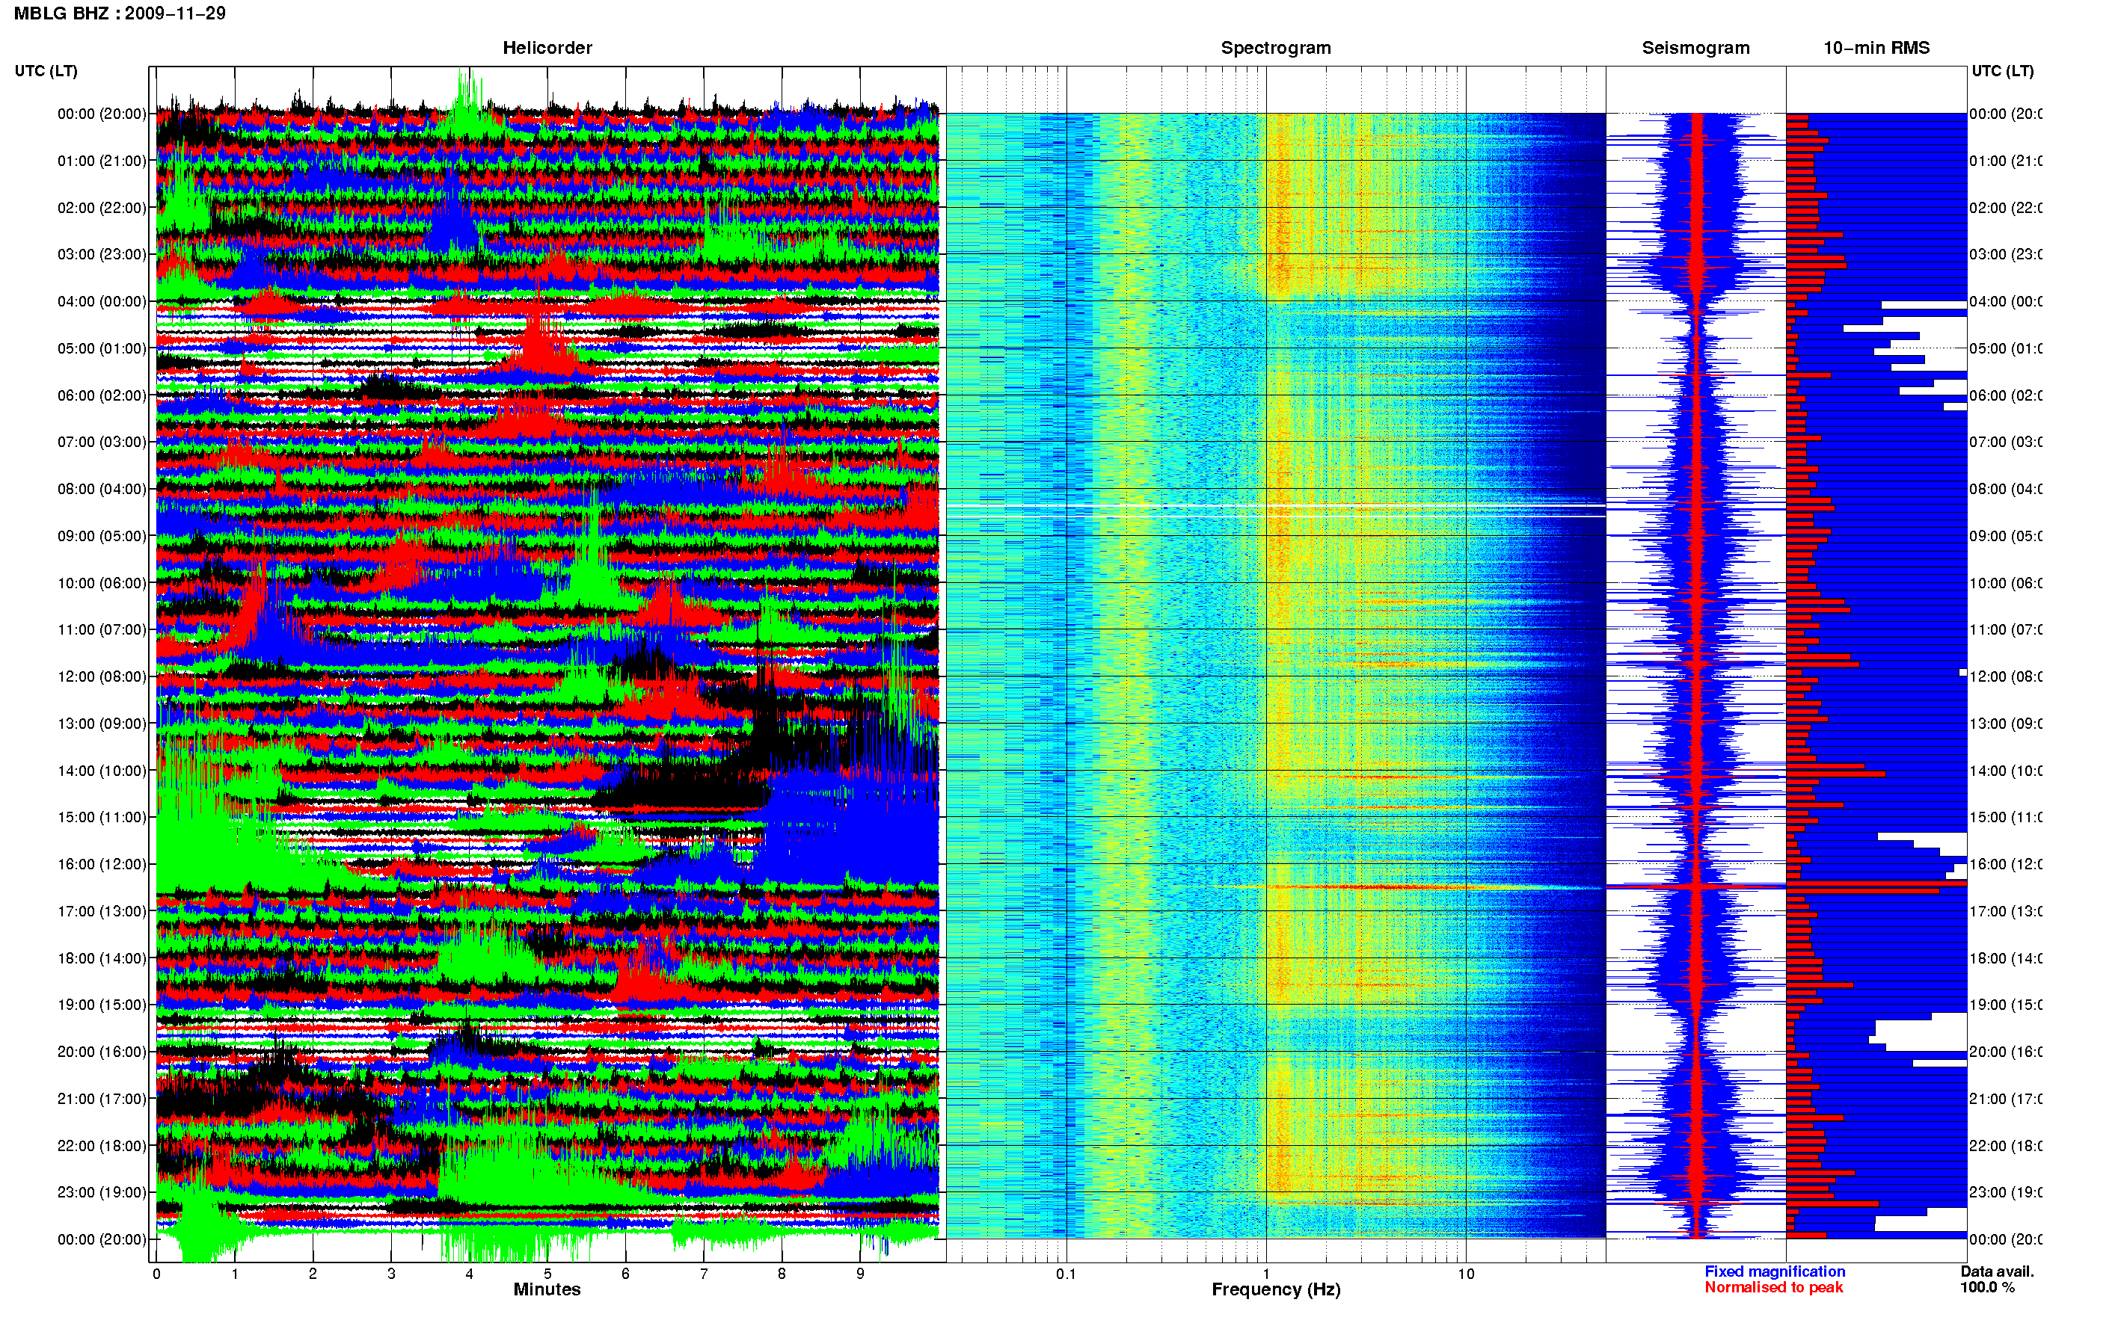The image size is (2127, 1329).
Task: Click the left '09:00 (05:00)' time label
Action: pos(102,535)
